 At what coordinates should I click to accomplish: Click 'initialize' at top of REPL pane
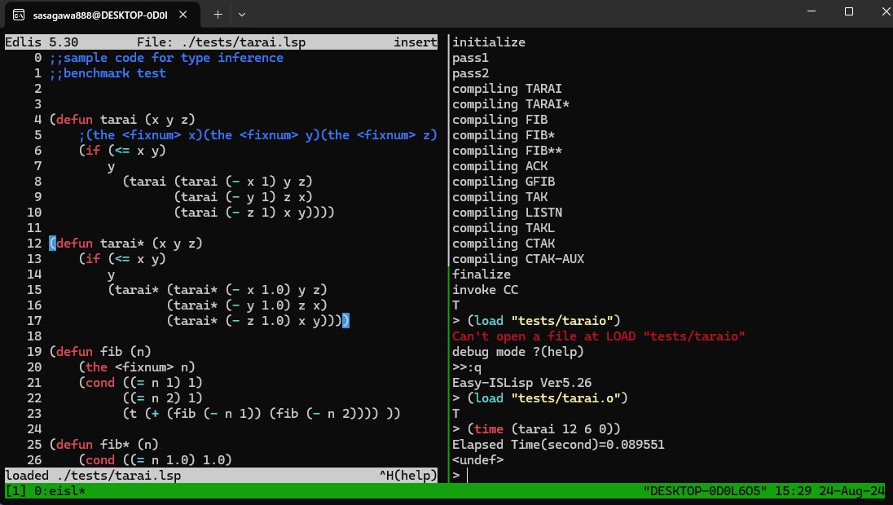point(489,42)
